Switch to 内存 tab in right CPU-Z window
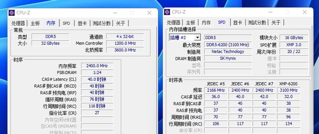The height and width of the screenshot is (134, 319). pos(206,22)
